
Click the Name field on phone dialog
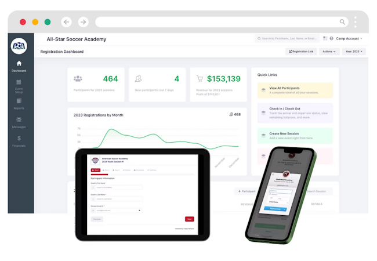tap(281, 191)
